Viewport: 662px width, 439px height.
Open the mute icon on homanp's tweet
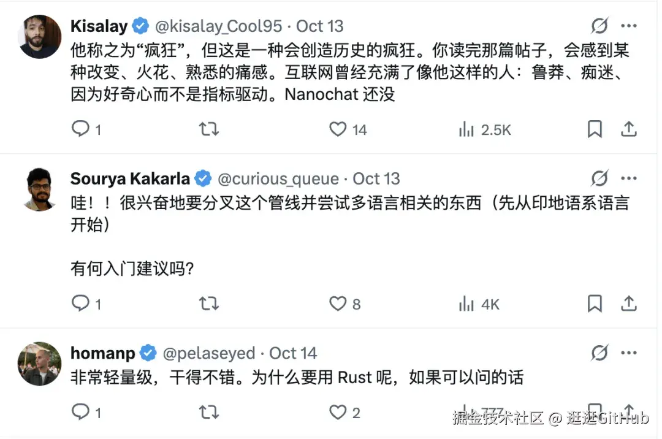coord(599,353)
